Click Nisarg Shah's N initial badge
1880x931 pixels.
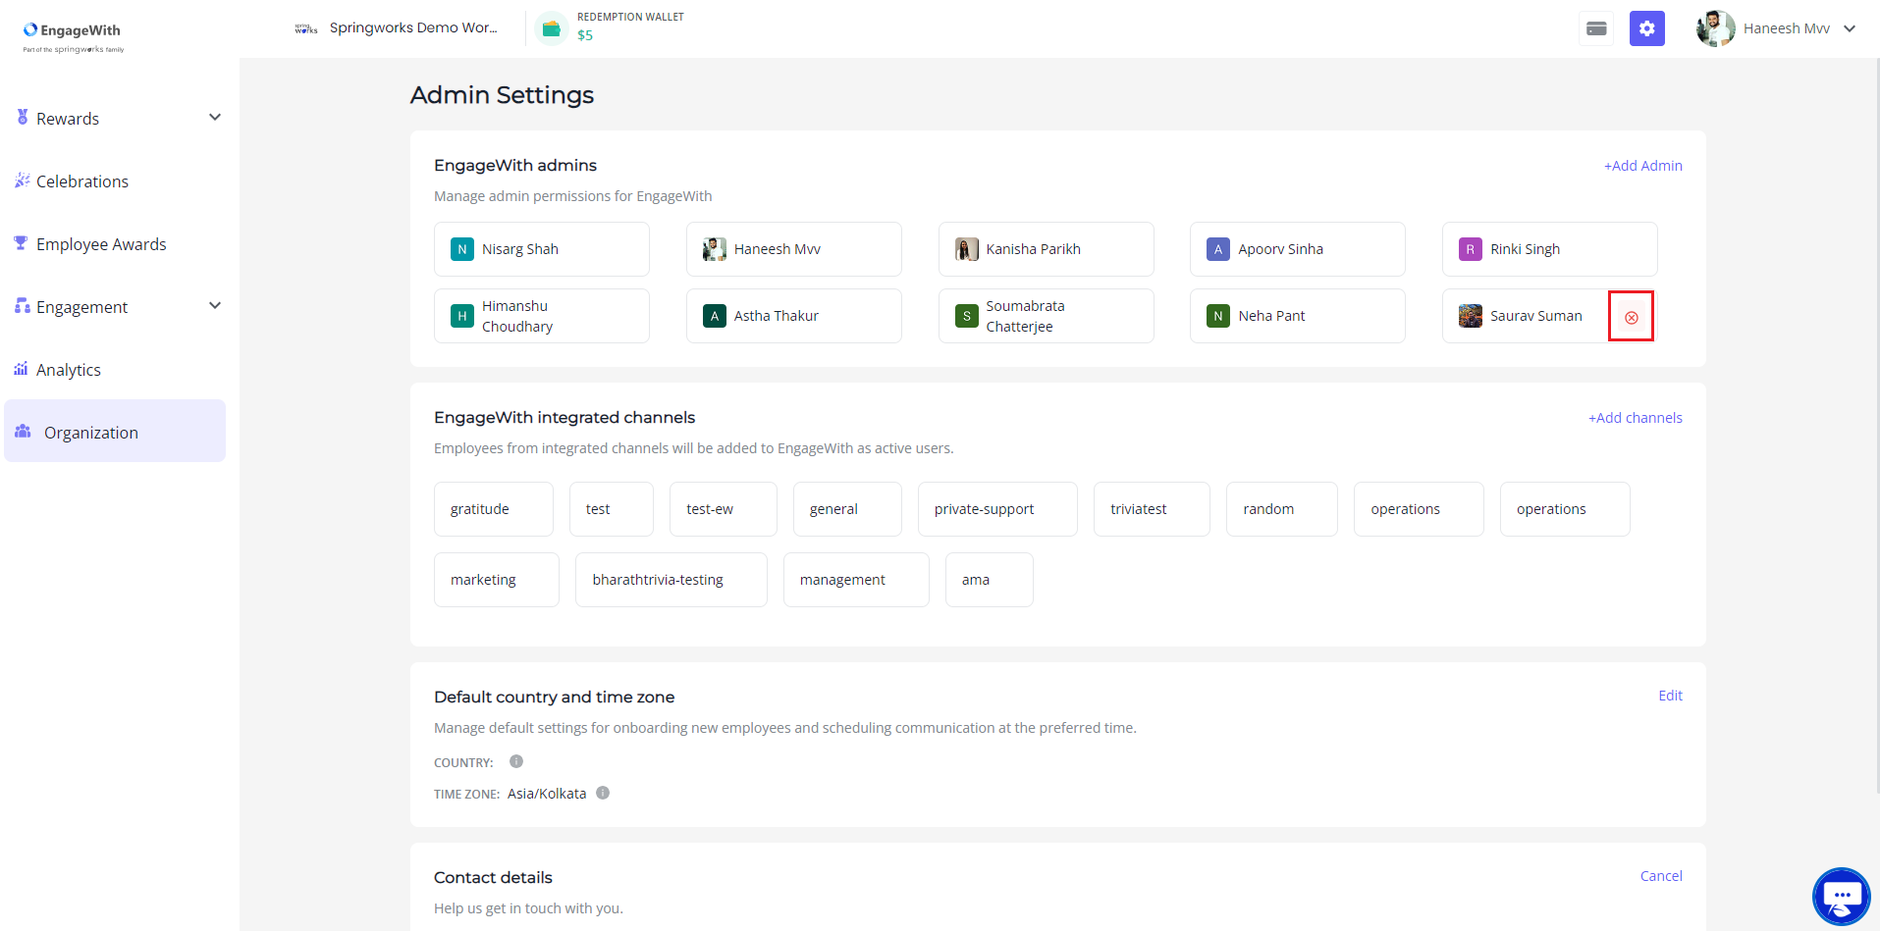pos(462,249)
